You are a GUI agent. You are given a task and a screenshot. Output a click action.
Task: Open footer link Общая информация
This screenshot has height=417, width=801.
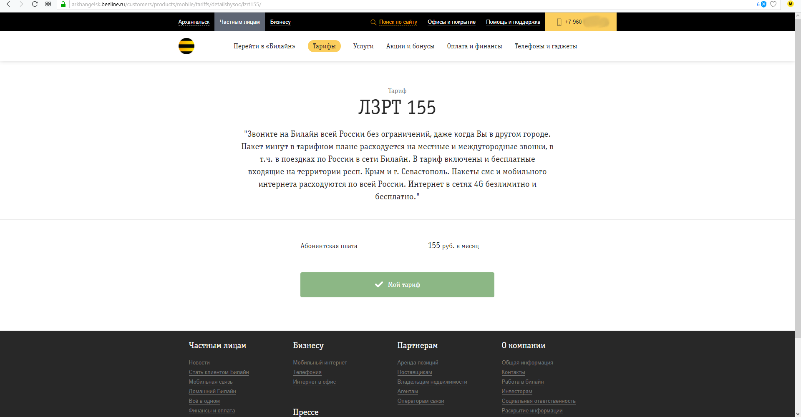pos(527,363)
